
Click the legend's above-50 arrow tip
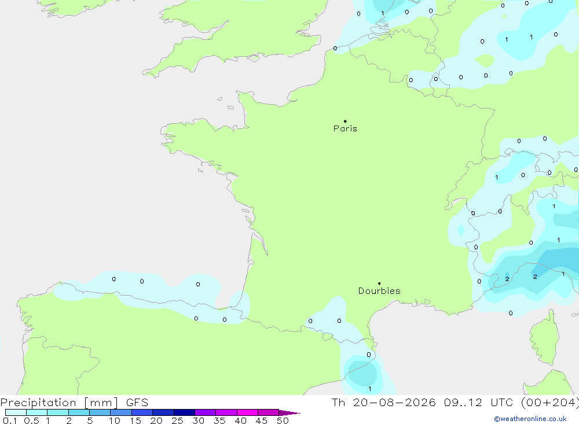coord(289,412)
